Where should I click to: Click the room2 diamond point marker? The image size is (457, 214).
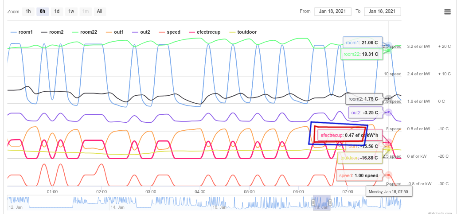click(x=388, y=98)
